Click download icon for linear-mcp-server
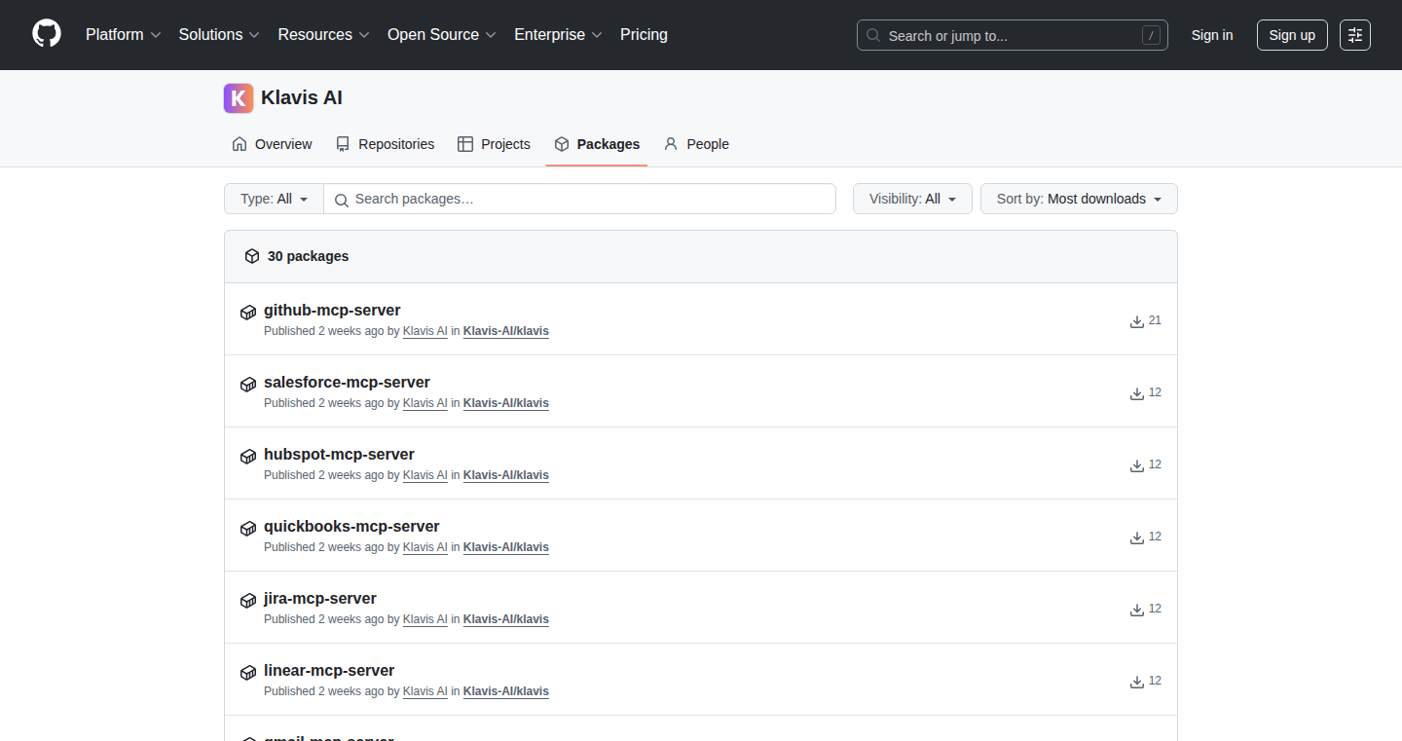Viewport: 1402px width, 741px height. point(1136,682)
